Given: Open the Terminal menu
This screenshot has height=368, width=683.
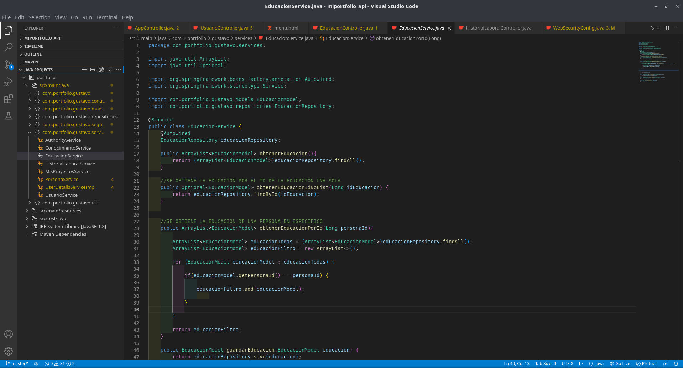Looking at the screenshot, I should (106, 17).
